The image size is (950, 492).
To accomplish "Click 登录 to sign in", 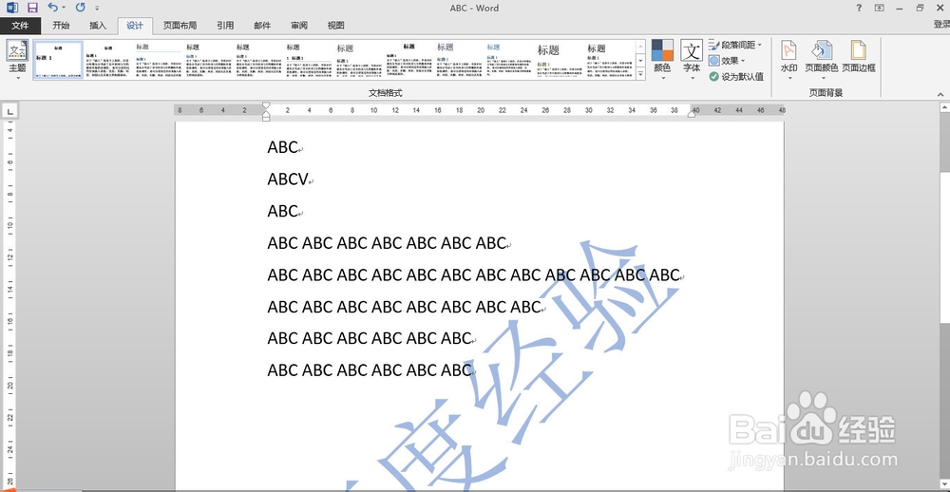I will pyautogui.click(x=940, y=25).
